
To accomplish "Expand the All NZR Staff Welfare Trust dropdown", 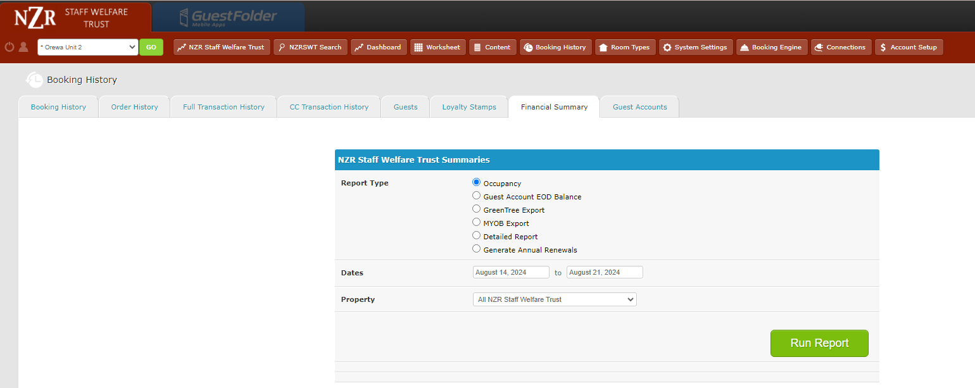I will (555, 299).
